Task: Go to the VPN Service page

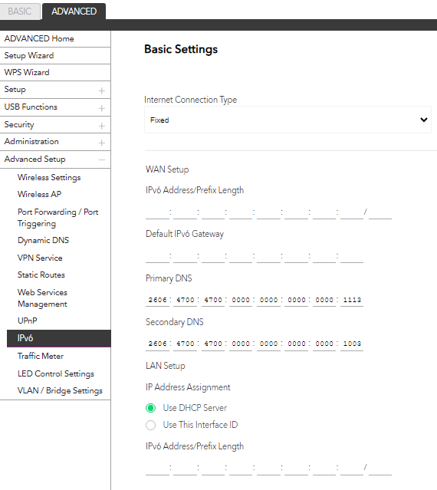Action: click(x=40, y=258)
